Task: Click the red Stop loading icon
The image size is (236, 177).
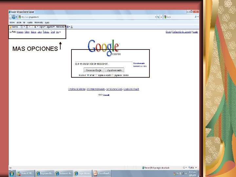Action: pyautogui.click(x=161, y=17)
